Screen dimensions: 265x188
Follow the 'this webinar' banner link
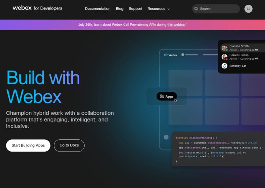pyautogui.click(x=176, y=25)
